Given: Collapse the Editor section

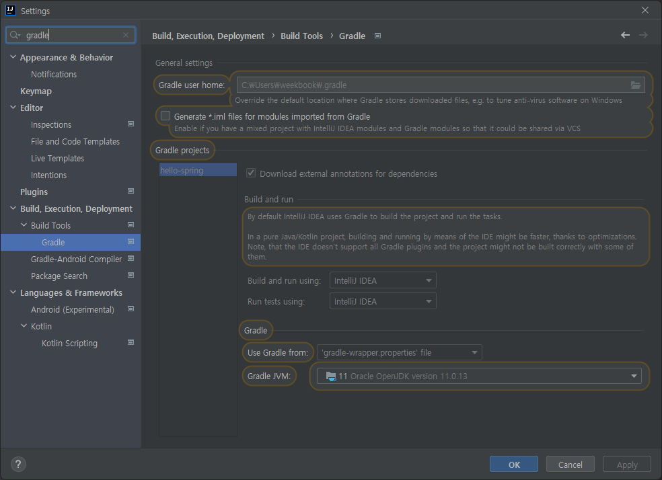Looking at the screenshot, I should point(13,108).
